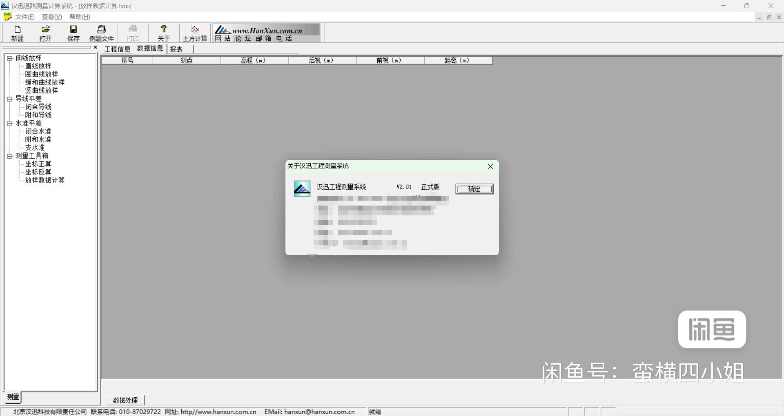Select 闭合水准 in the tree
The image size is (784, 416).
click(x=38, y=131)
